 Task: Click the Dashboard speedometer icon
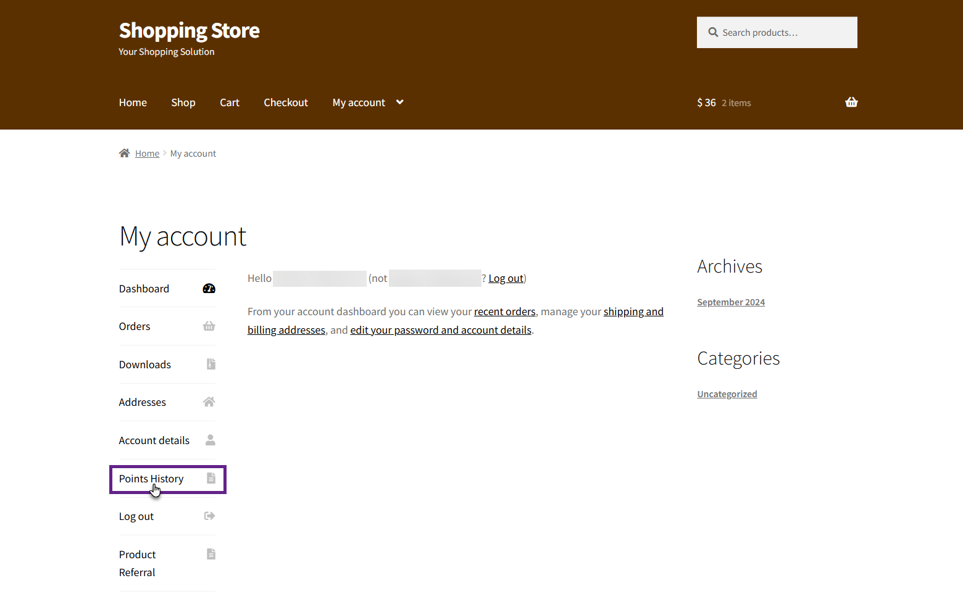209,289
